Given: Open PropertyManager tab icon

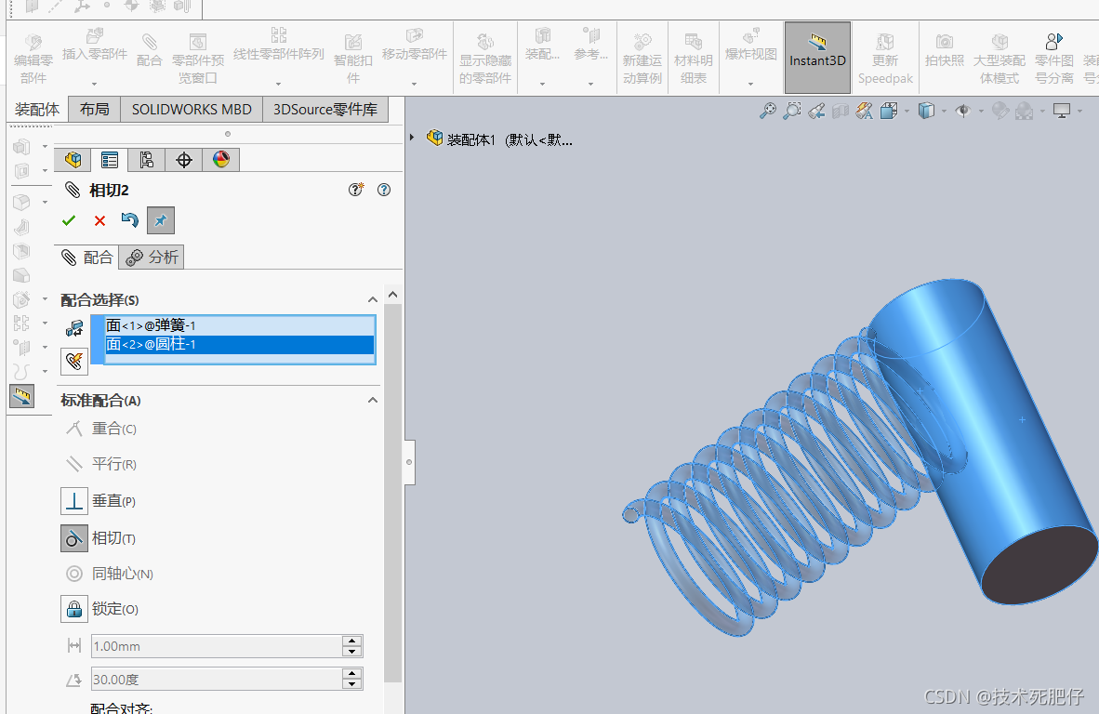Looking at the screenshot, I should 110,160.
